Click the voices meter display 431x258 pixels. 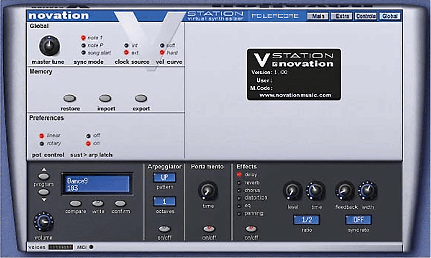[x=61, y=247]
